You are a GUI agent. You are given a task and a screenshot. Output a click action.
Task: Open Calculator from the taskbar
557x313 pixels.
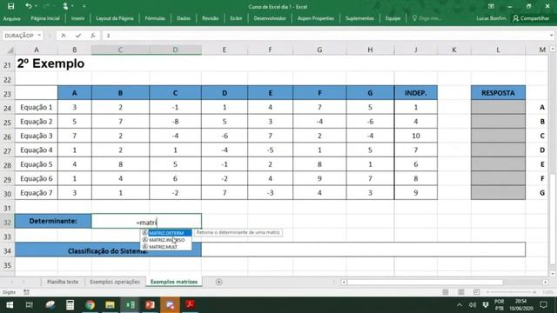coord(70,305)
